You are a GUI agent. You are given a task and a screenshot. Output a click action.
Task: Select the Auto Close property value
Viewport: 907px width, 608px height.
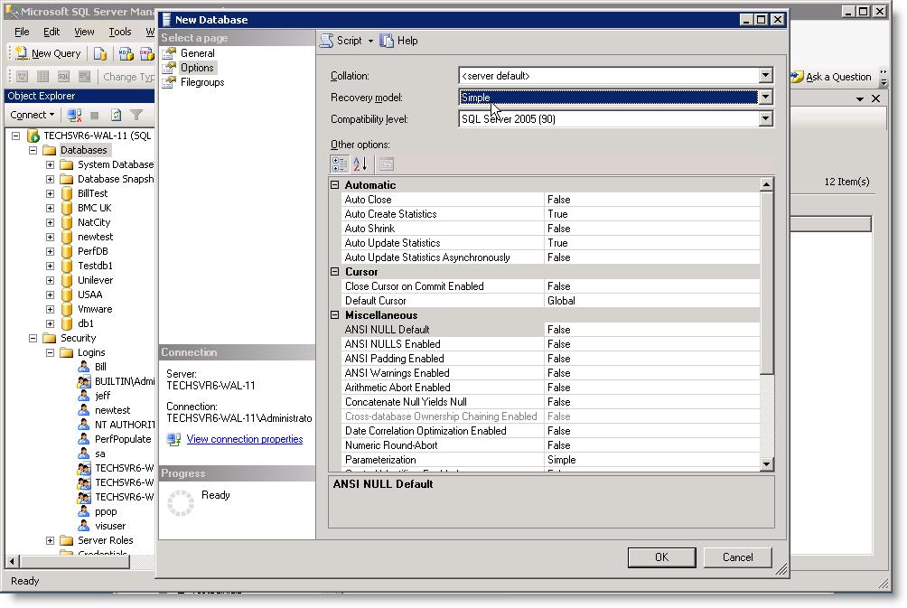[652, 200]
